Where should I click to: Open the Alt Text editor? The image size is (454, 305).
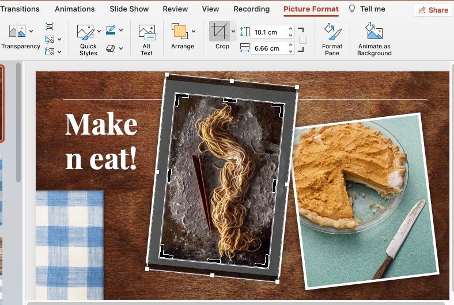pos(147,39)
